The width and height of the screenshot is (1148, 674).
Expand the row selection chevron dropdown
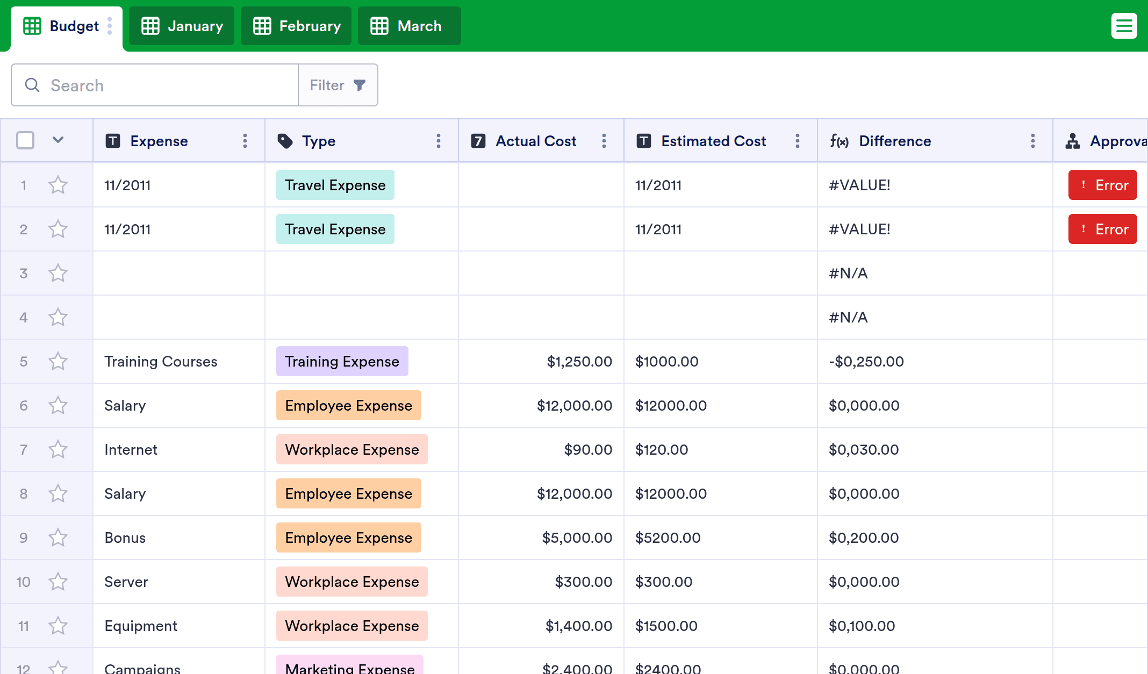point(58,140)
